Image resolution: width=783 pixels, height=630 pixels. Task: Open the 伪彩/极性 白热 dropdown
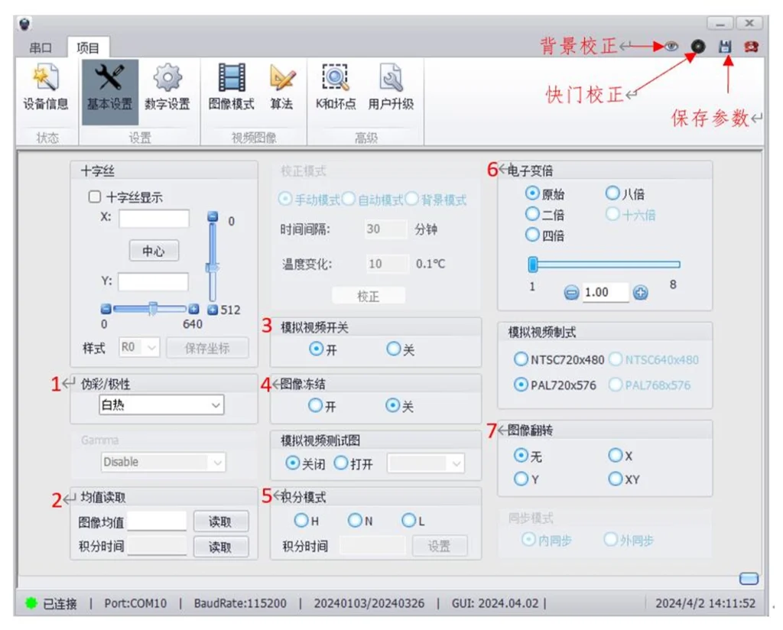pyautogui.click(x=161, y=405)
